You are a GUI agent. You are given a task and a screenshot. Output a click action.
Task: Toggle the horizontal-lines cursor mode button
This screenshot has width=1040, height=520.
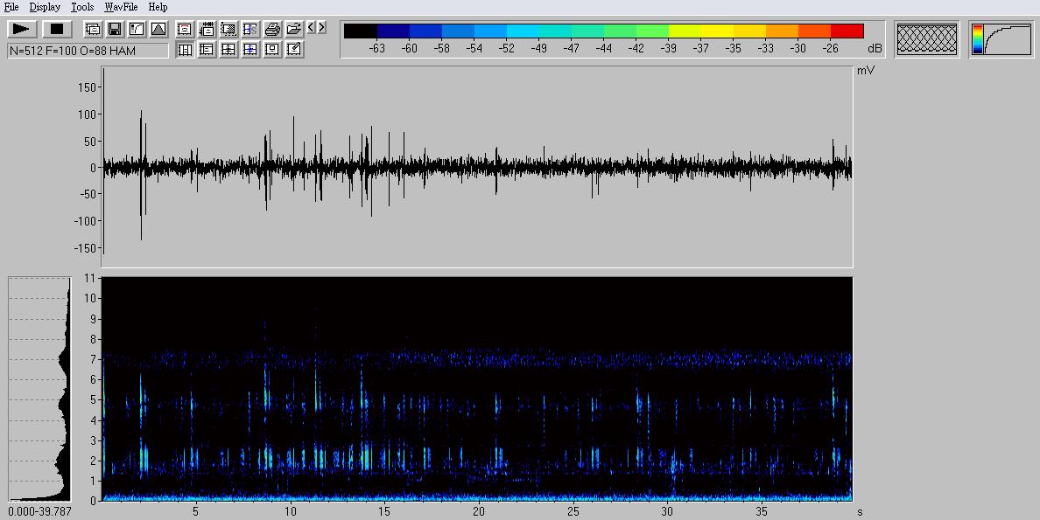pos(207,50)
